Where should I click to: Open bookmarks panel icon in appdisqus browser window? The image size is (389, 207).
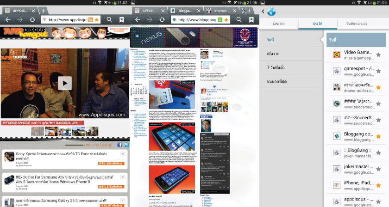(x=121, y=19)
